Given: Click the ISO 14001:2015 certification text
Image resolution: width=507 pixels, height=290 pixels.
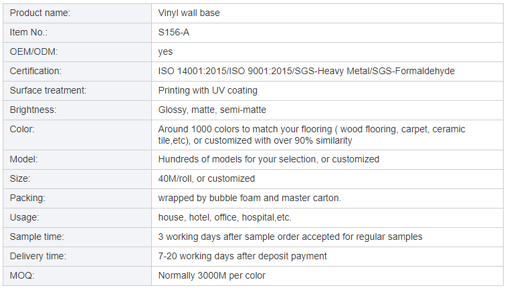Looking at the screenshot, I should (193, 71).
